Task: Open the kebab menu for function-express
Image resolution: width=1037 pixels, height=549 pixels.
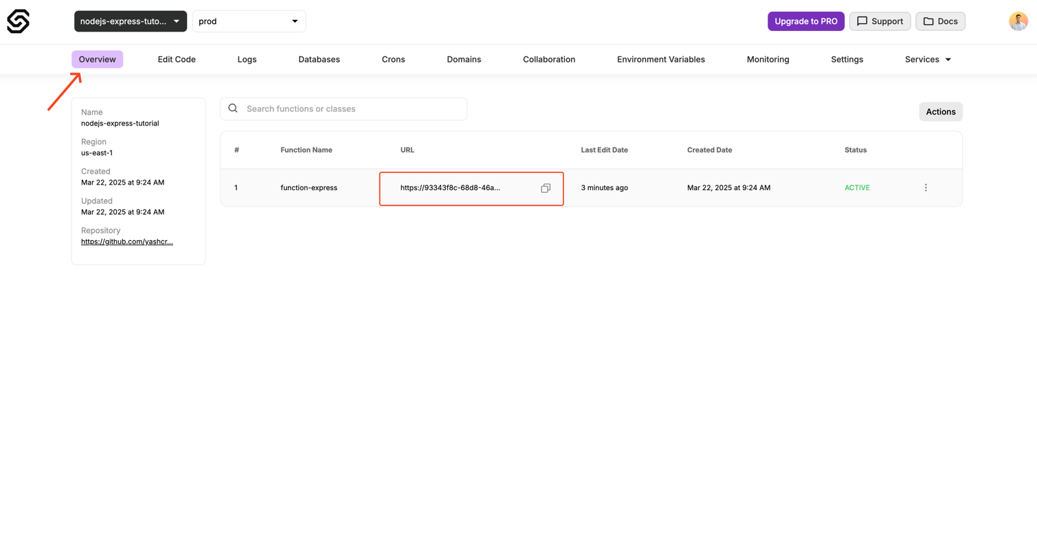Action: click(x=926, y=187)
